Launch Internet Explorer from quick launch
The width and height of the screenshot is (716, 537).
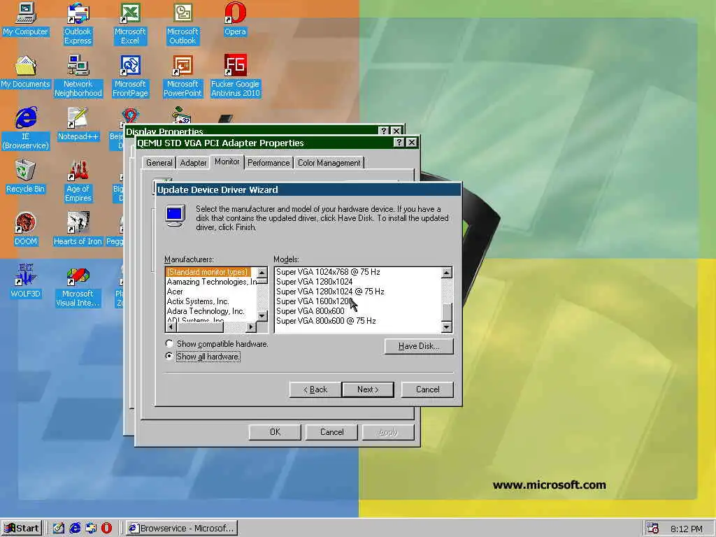(75, 529)
